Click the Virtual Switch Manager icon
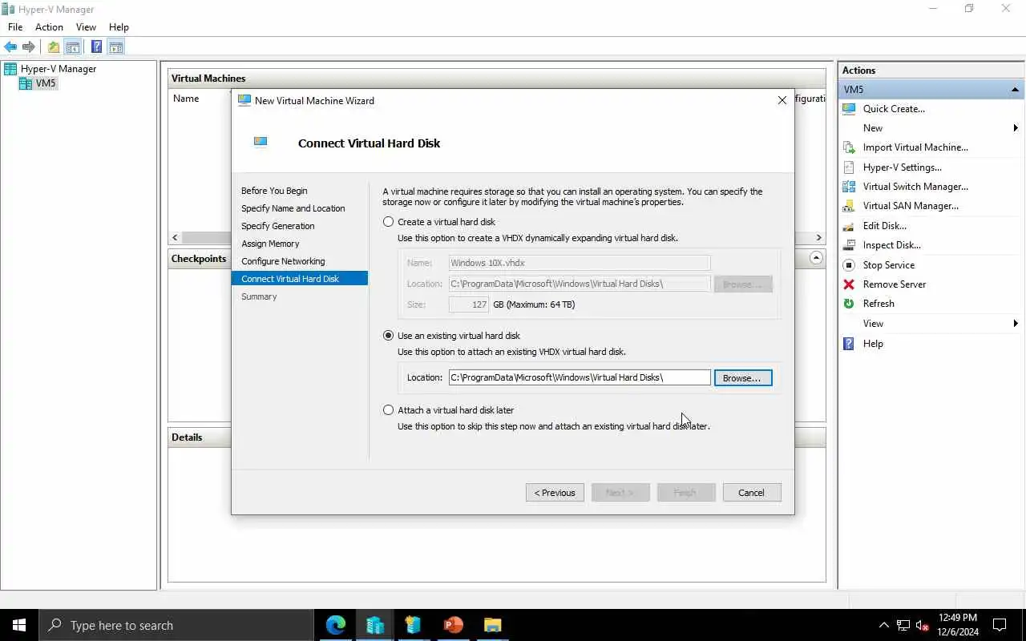The height and width of the screenshot is (641, 1026). click(x=849, y=187)
